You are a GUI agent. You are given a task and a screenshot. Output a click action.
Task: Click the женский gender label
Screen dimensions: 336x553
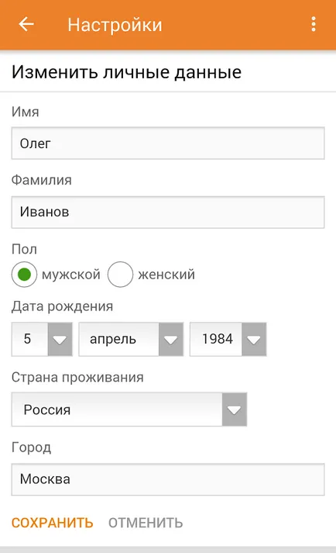tap(166, 275)
